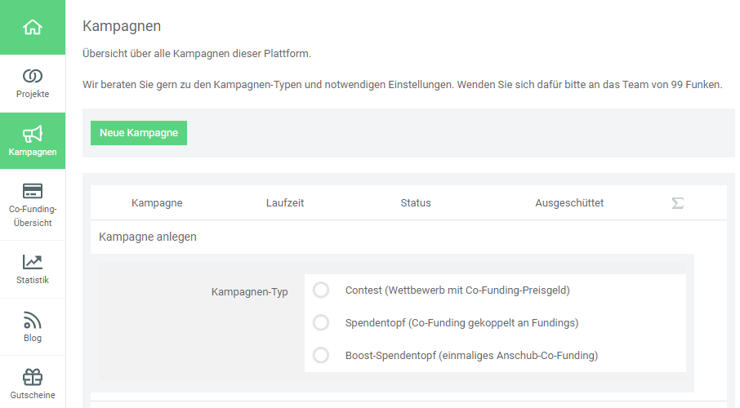740x408 pixels.
Task: Click the home icon in sidebar
Action: point(33,27)
